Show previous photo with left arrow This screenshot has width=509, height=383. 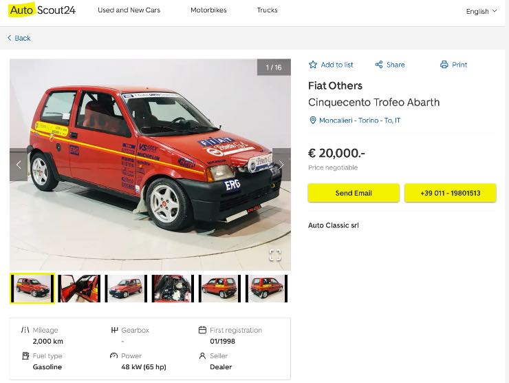click(19, 165)
